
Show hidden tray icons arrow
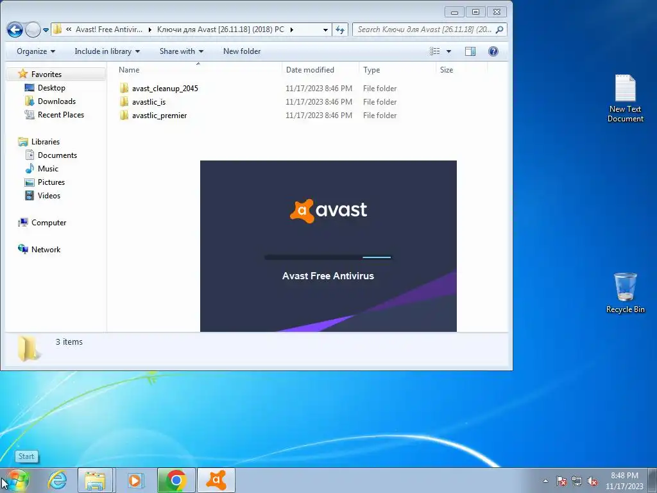pyautogui.click(x=545, y=481)
